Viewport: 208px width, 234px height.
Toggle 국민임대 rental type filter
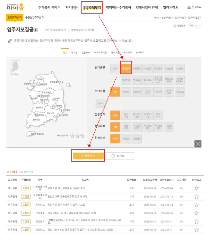pos(137,69)
